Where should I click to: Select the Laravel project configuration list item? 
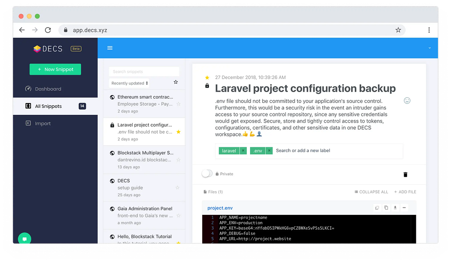[x=144, y=131]
